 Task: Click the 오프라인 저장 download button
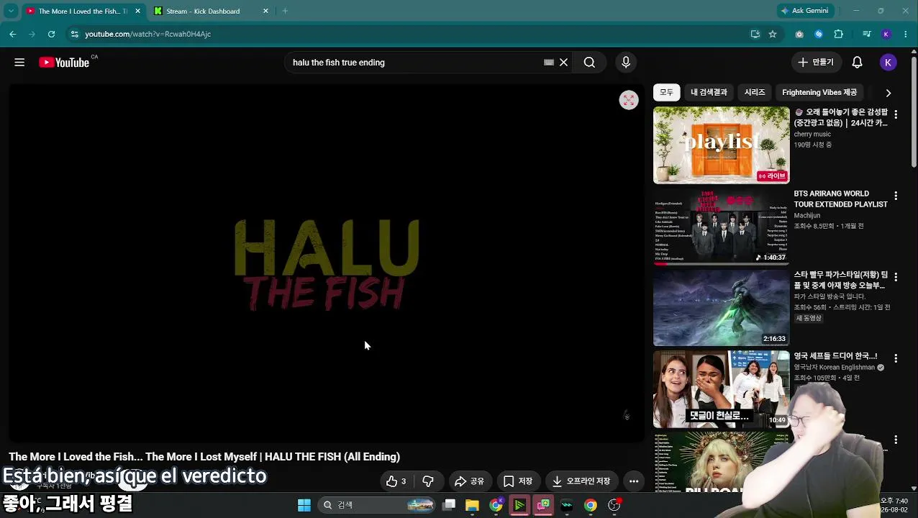[x=581, y=481]
